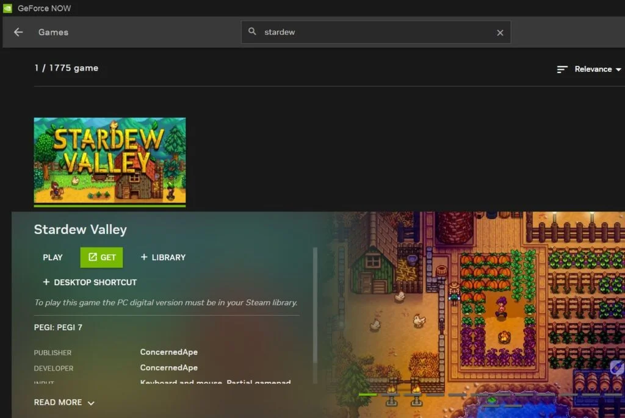625x418 pixels.
Task: Click the ConcernedApe developer value
Action: pyautogui.click(x=169, y=367)
